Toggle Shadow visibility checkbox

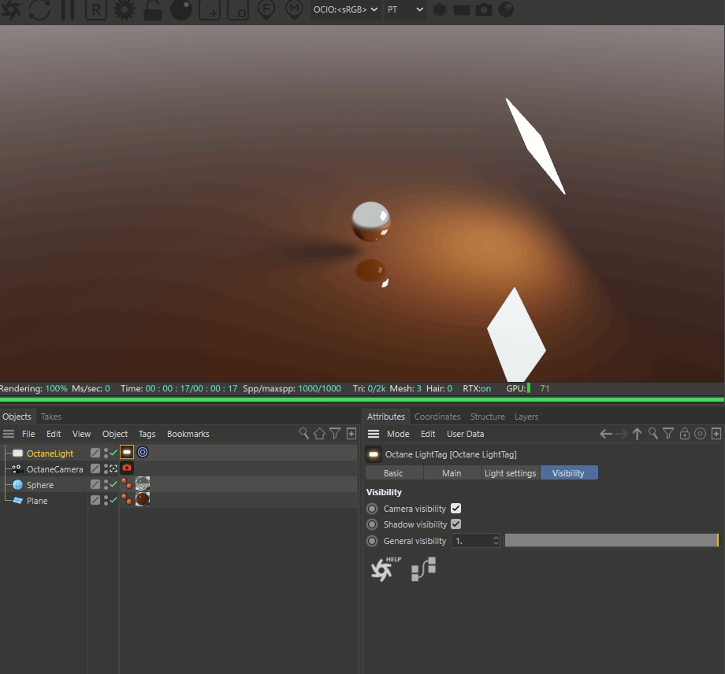click(x=456, y=524)
